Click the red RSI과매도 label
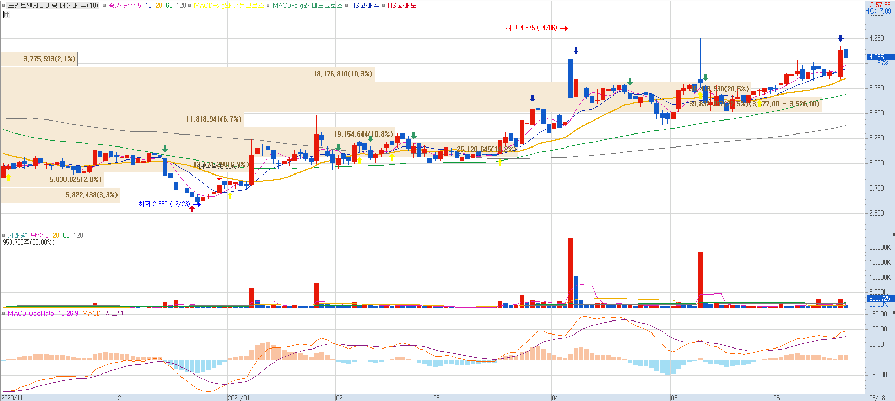Viewport: 895px width, 401px height. coord(401,5)
